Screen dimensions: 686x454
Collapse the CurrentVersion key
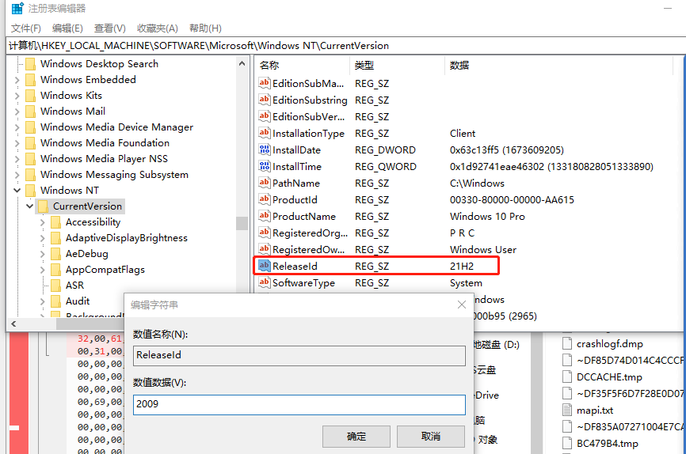[30, 206]
